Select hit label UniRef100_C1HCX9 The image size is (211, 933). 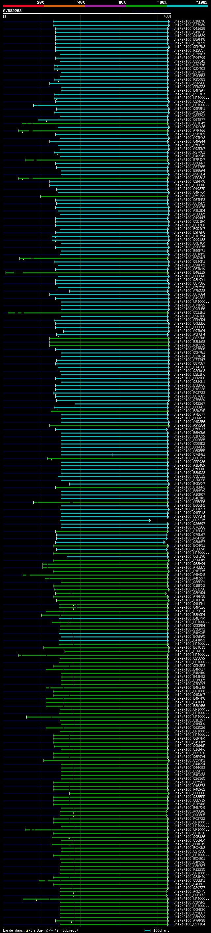tap(189, 437)
